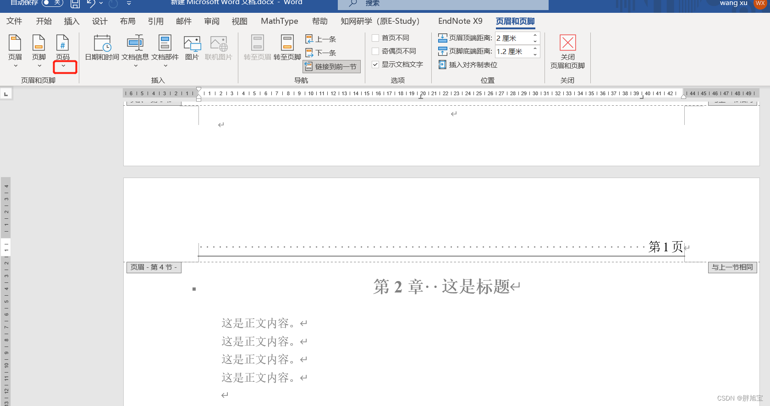Open the Mailings (邮件) tab
770x406 pixels.
[184, 21]
